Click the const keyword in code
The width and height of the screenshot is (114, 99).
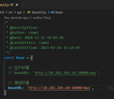pos(9,58)
